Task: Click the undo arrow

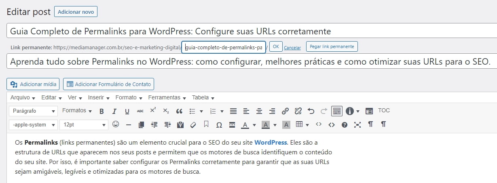Action: (311, 111)
